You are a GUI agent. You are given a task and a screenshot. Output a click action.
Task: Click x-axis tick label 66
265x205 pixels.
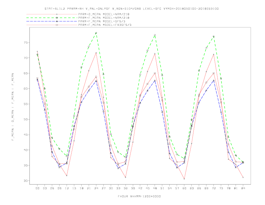pyautogui.click(x=199, y=188)
